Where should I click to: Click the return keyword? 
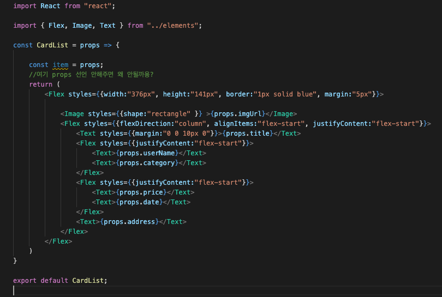click(x=40, y=84)
